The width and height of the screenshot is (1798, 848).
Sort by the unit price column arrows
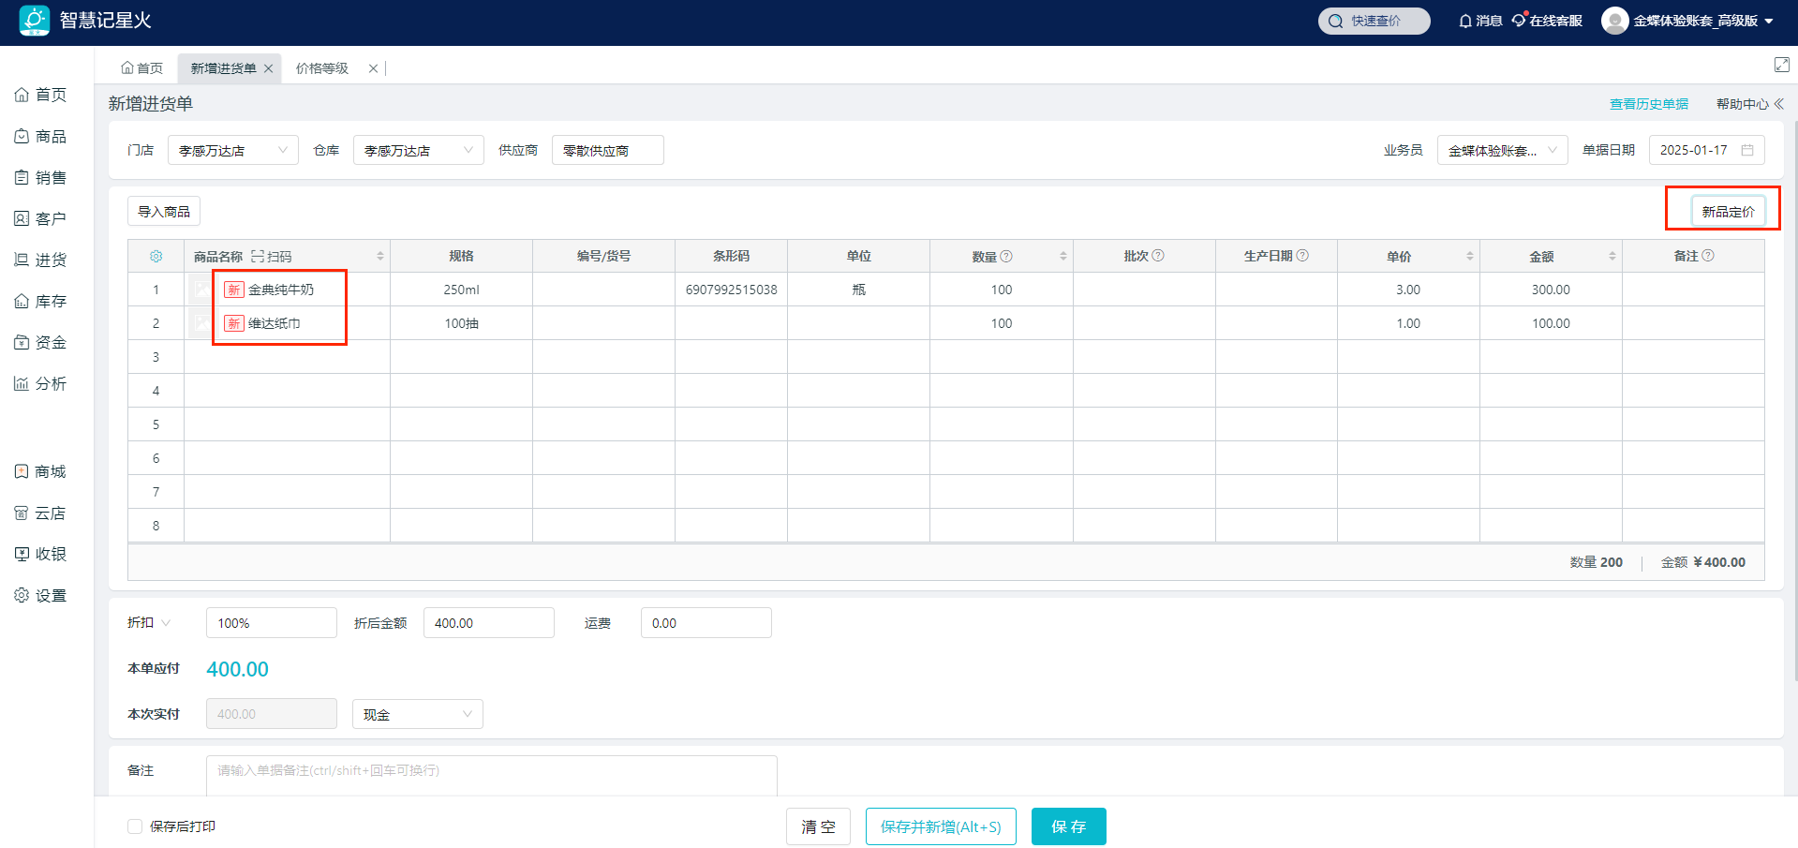[x=1469, y=256]
